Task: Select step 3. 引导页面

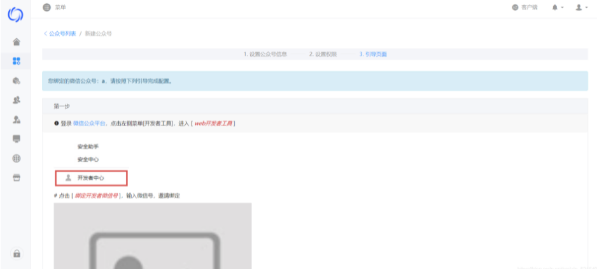Action: 373,54
